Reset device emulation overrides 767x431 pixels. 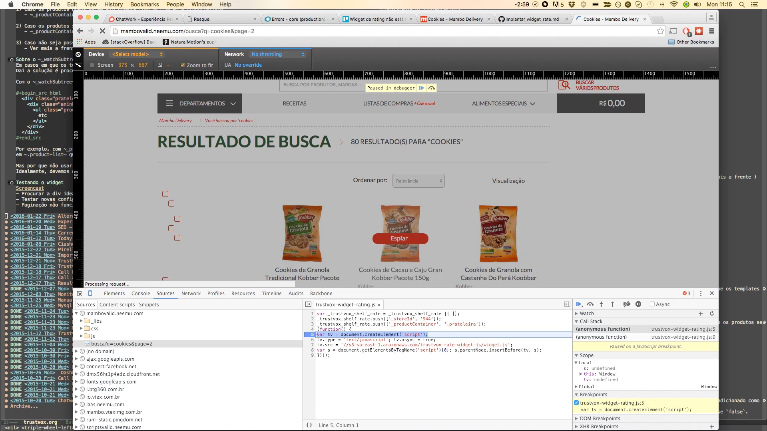(78, 54)
